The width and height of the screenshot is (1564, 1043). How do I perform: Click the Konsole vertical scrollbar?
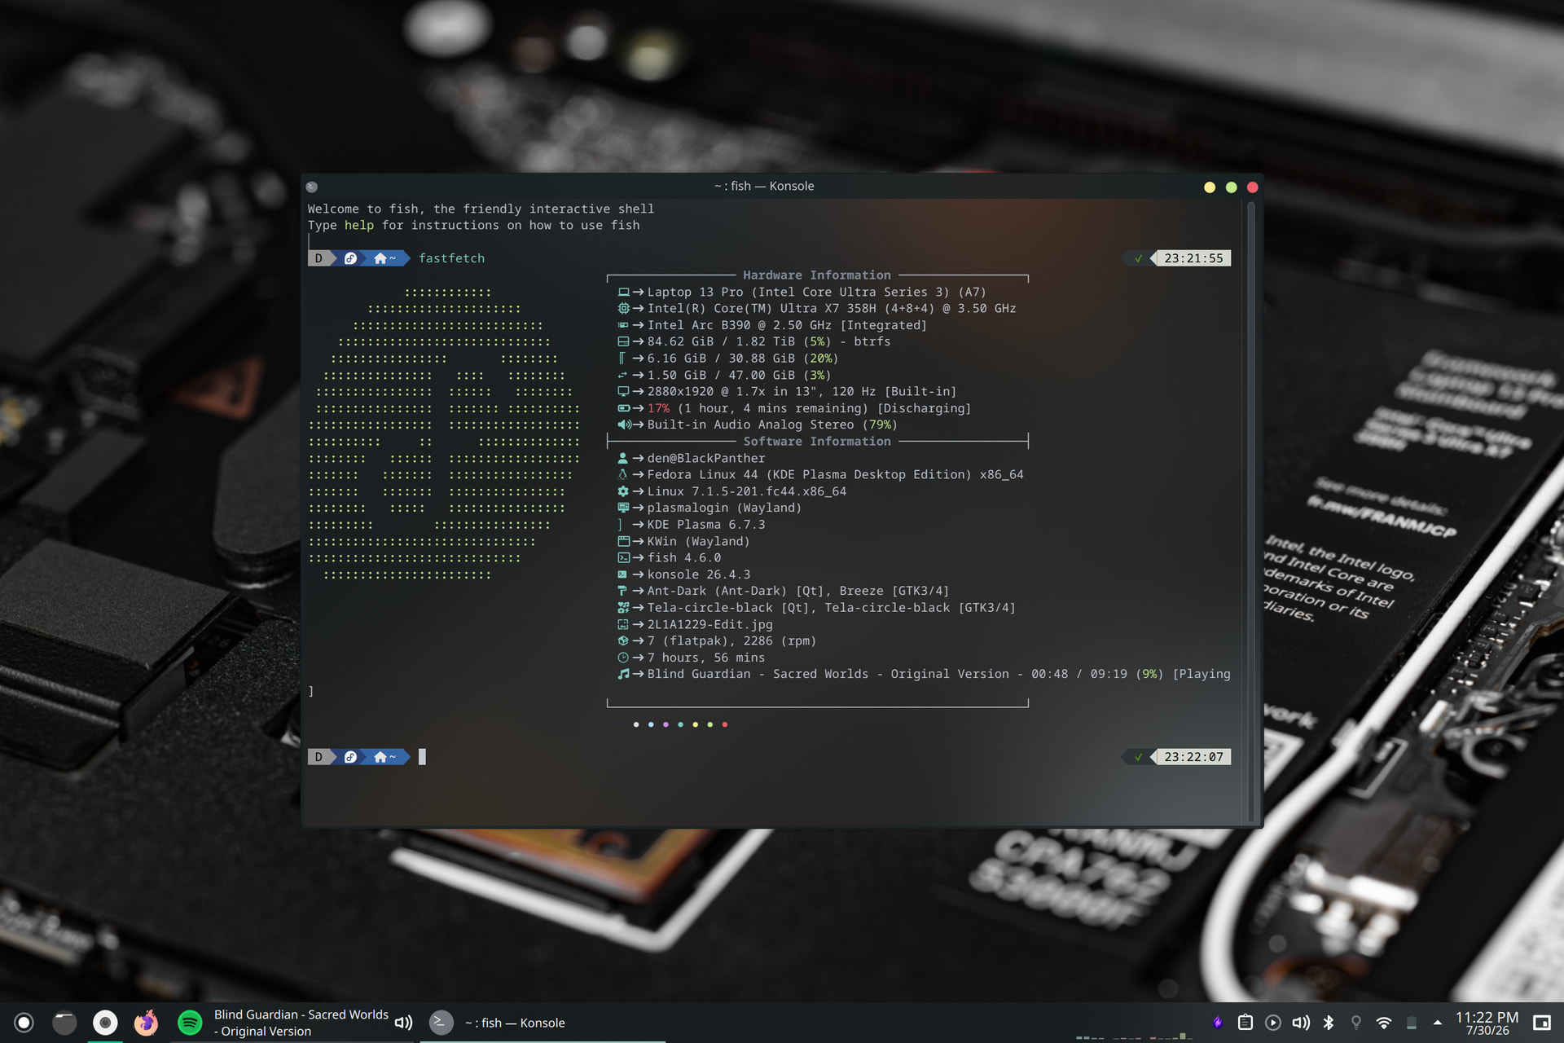1251,512
